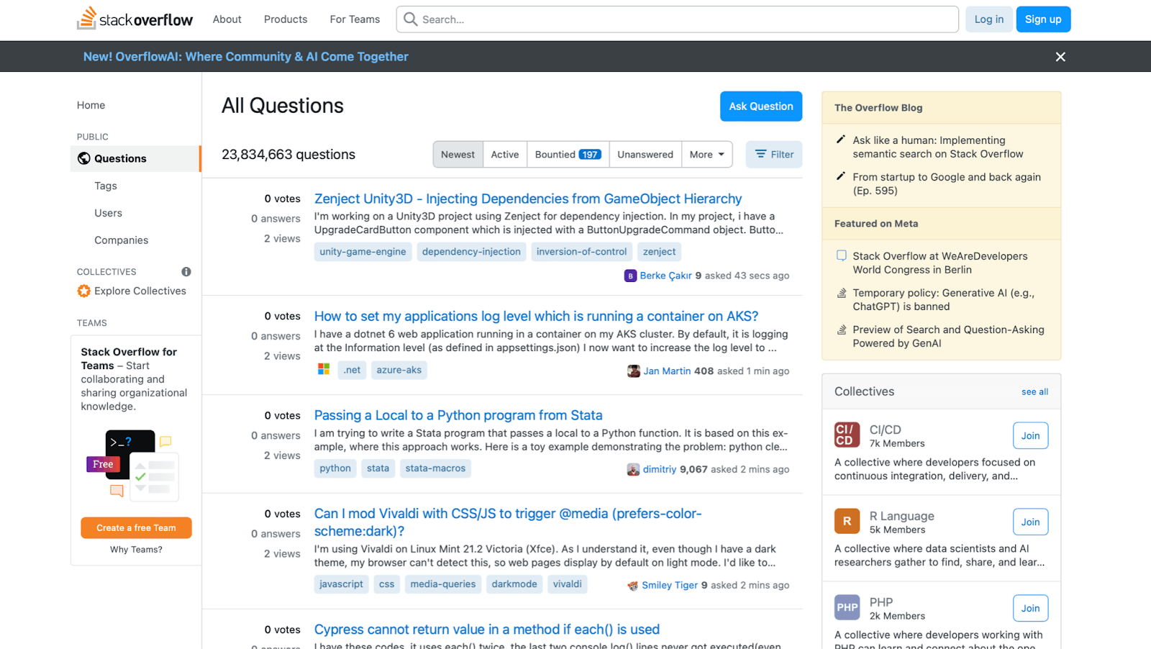Click icon beside Temporary policy Generative AI
The width and height of the screenshot is (1151, 649).
(x=841, y=293)
